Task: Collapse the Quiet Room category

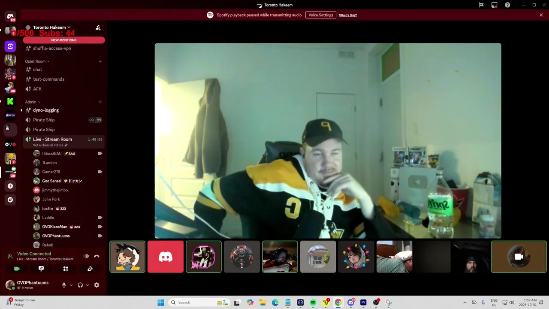Action: pos(37,61)
